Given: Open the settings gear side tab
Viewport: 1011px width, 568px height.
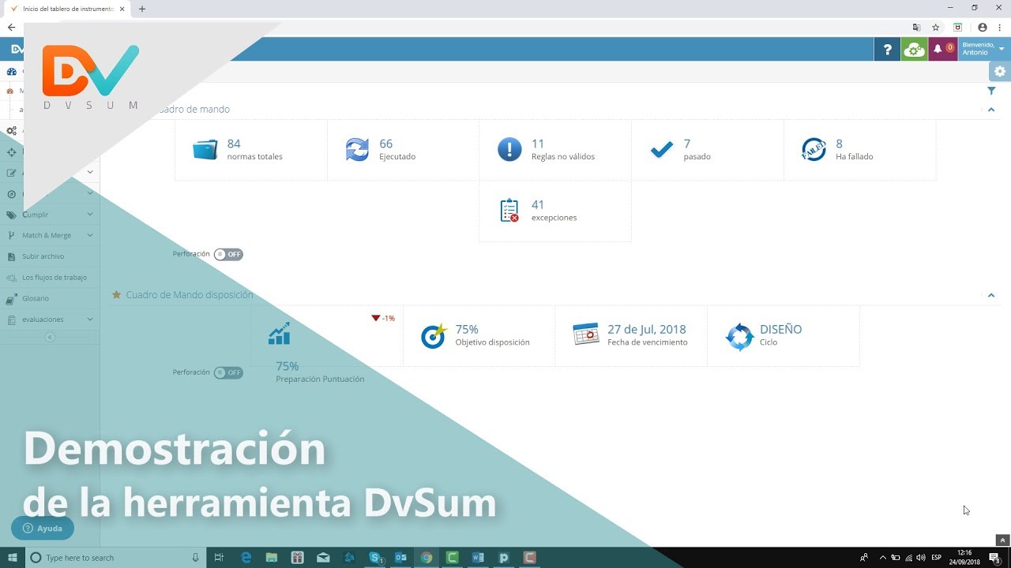Looking at the screenshot, I should 1000,71.
